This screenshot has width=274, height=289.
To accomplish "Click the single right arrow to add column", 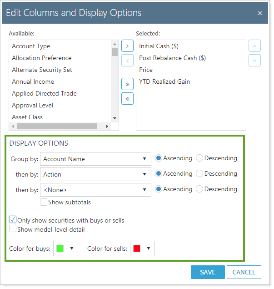I will tap(128, 46).
